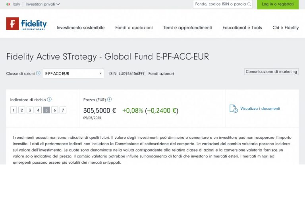The height and width of the screenshot is (203, 305).
Task: Click the Comunicazione di marketing button
Action: 271,72
